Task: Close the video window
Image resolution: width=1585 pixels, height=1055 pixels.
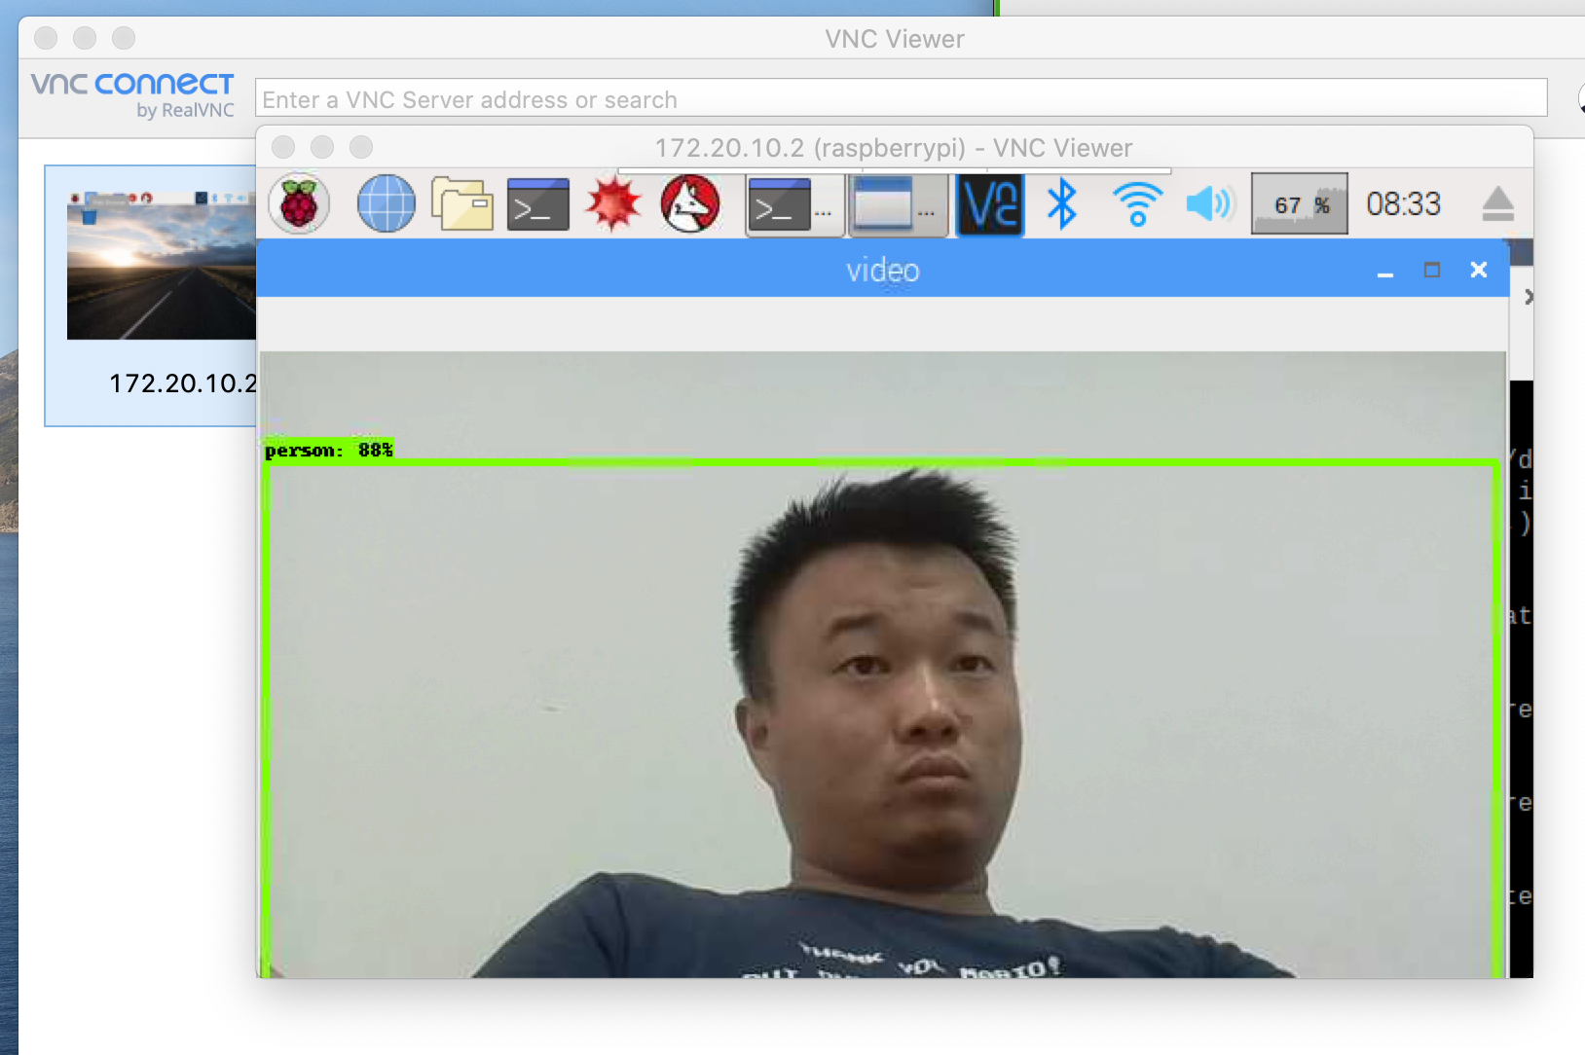Action: click(x=1478, y=270)
